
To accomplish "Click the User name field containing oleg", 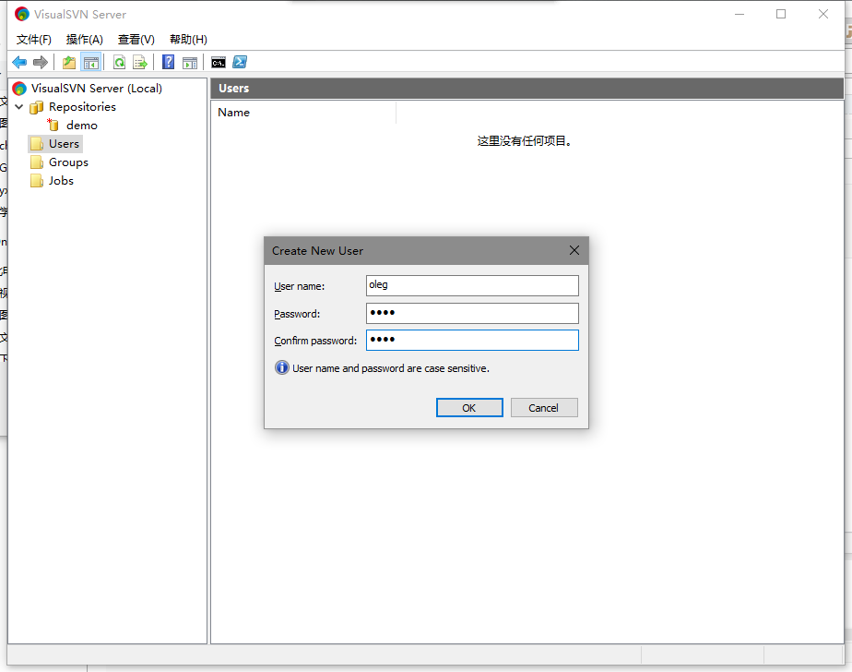I will [472, 285].
